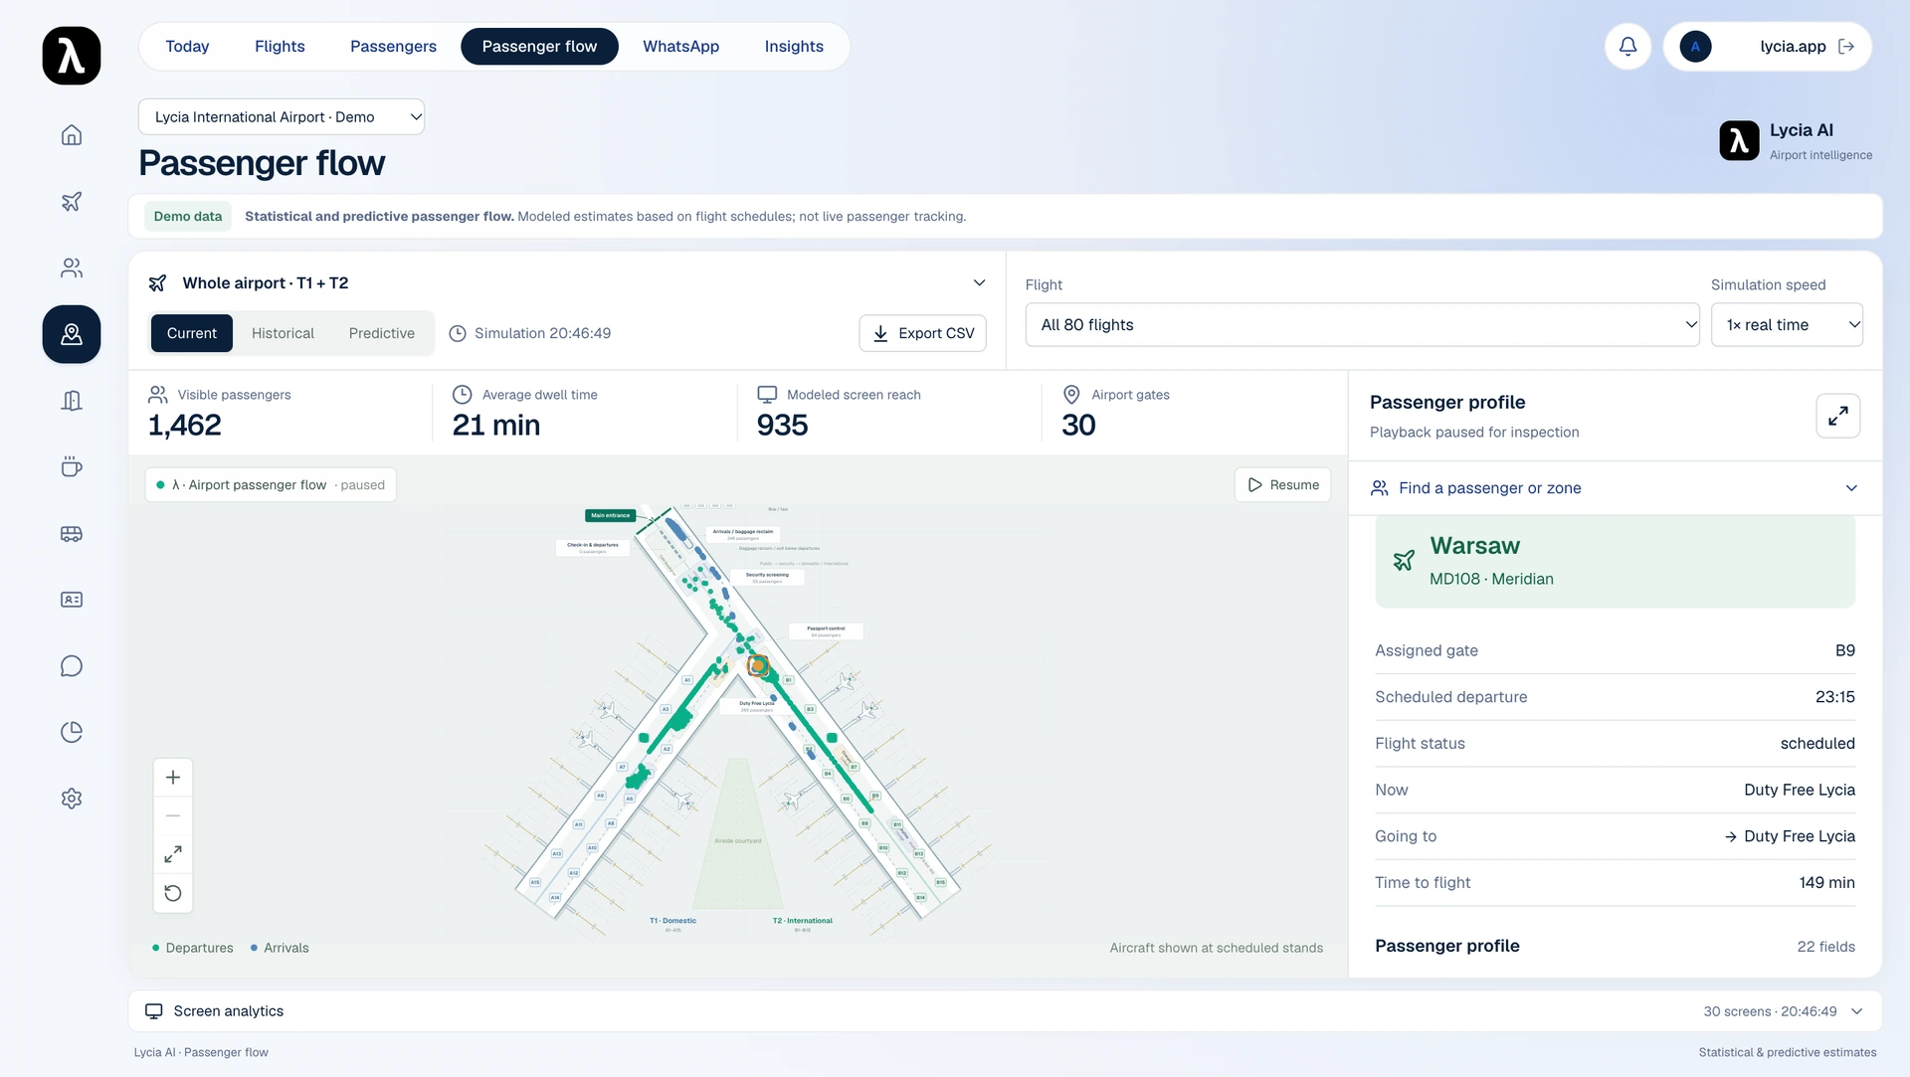Viewport: 1910px width, 1077px height.
Task: Expand the Screen analytics section
Action: point(1005,1011)
